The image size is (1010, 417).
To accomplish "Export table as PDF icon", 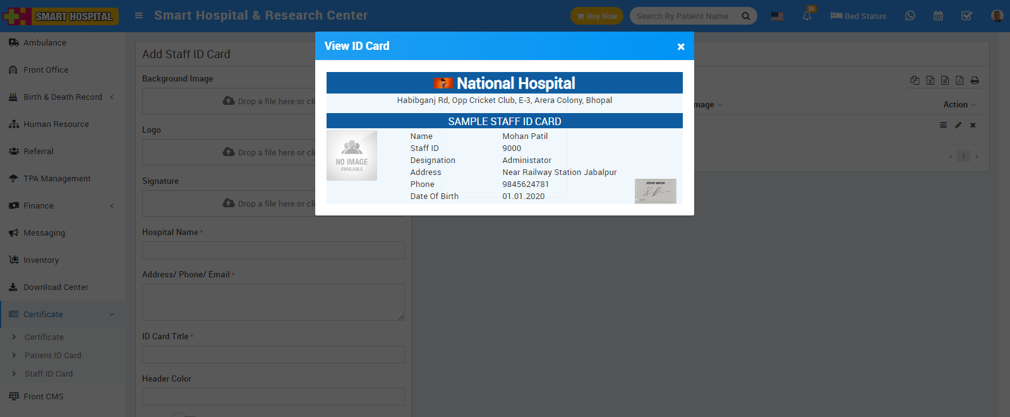I will click(x=959, y=80).
